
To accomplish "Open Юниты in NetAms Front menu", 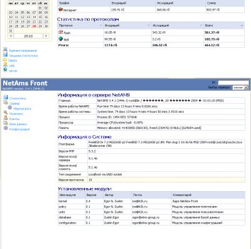I will 14,119.
